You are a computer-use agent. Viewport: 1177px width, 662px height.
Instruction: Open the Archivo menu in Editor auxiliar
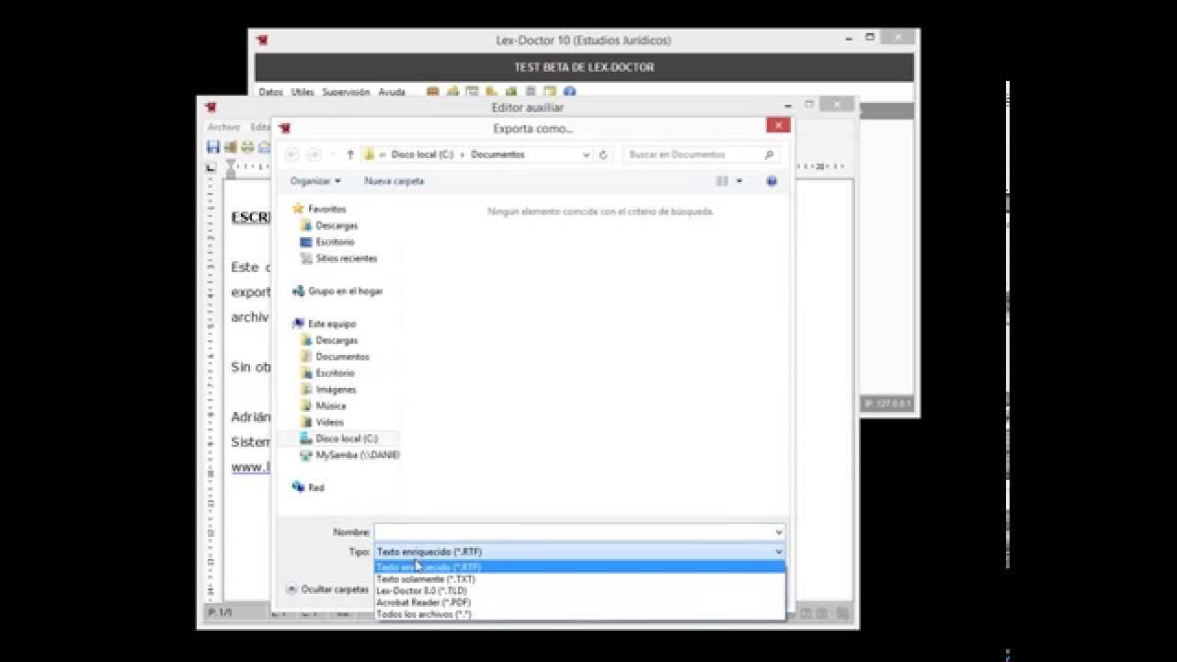(x=223, y=128)
